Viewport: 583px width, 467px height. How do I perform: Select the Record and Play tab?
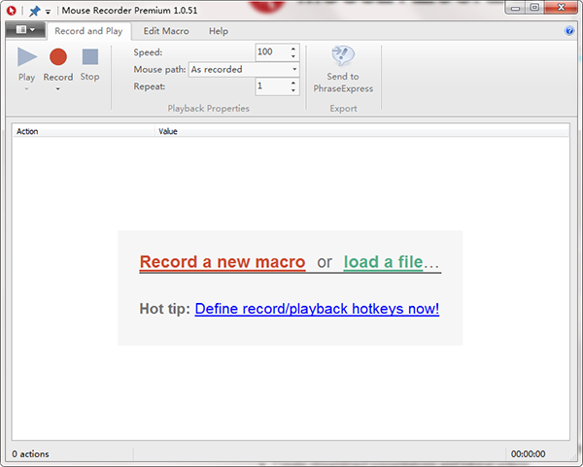(x=88, y=31)
